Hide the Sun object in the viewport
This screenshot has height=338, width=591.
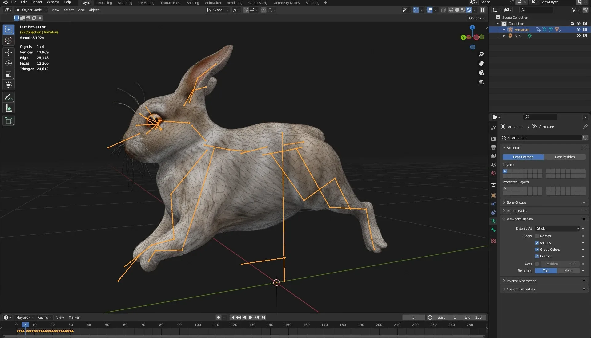coord(578,36)
